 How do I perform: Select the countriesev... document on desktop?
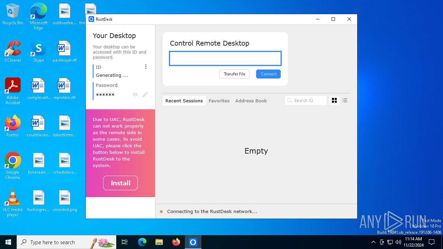click(38, 126)
